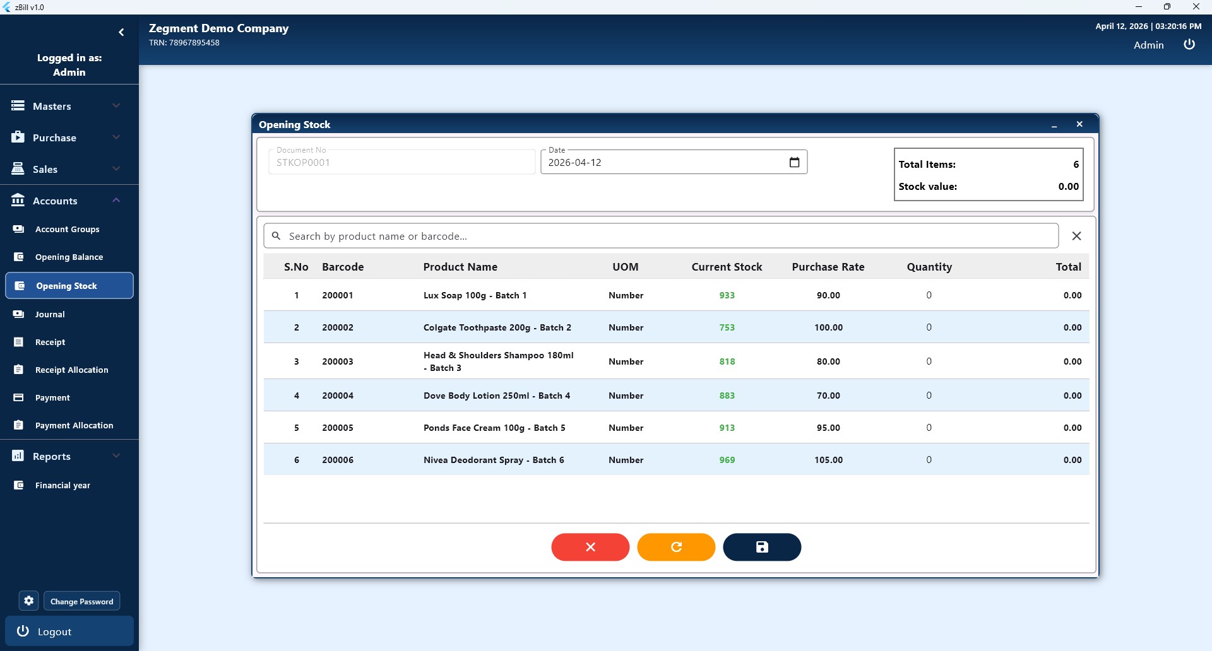Click the power icon next to Admin

tap(1189, 45)
